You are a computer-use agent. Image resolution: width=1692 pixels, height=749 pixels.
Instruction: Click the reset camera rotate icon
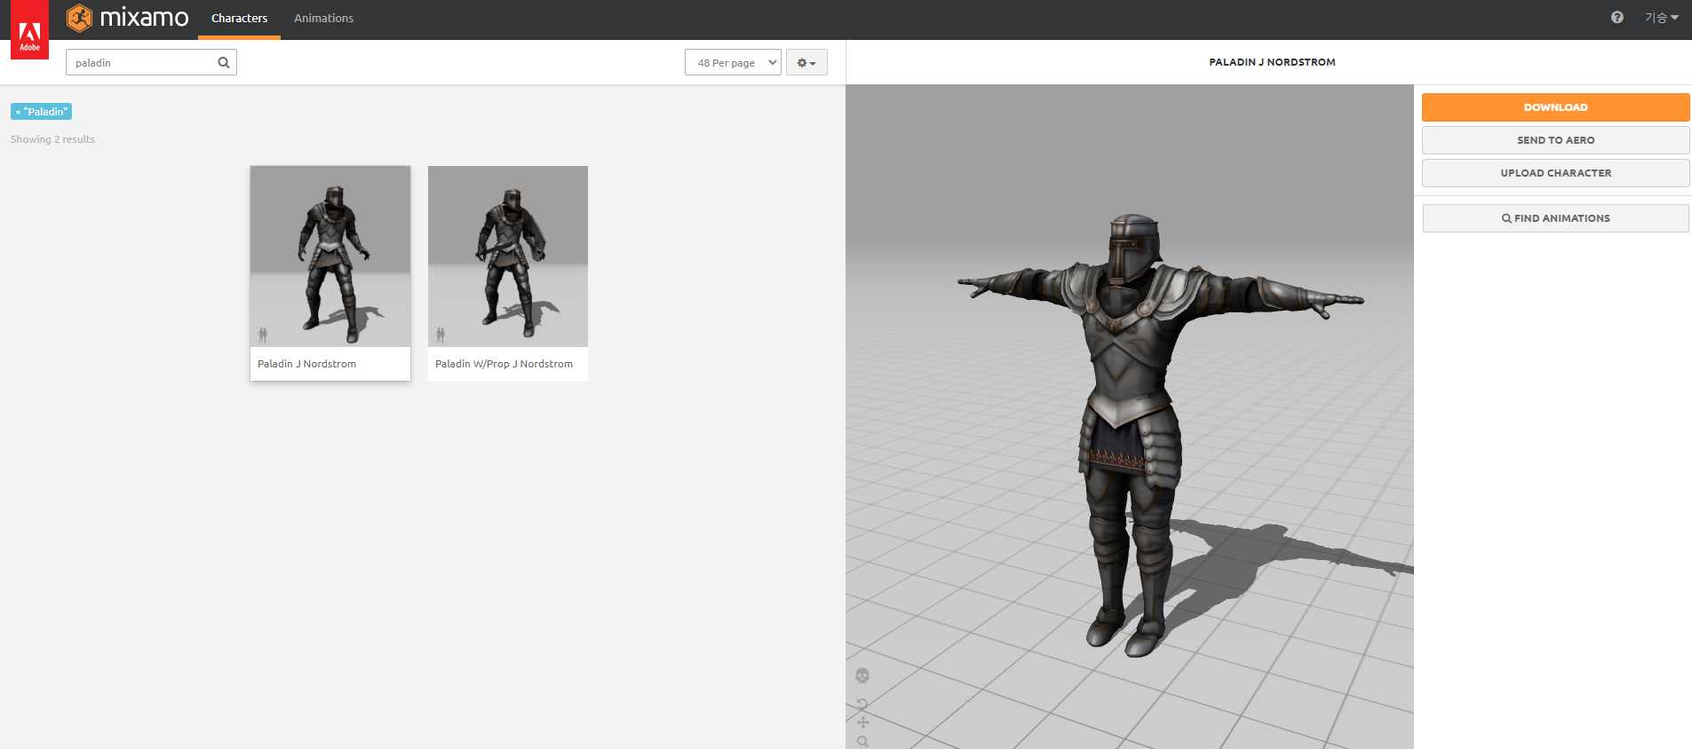click(862, 704)
